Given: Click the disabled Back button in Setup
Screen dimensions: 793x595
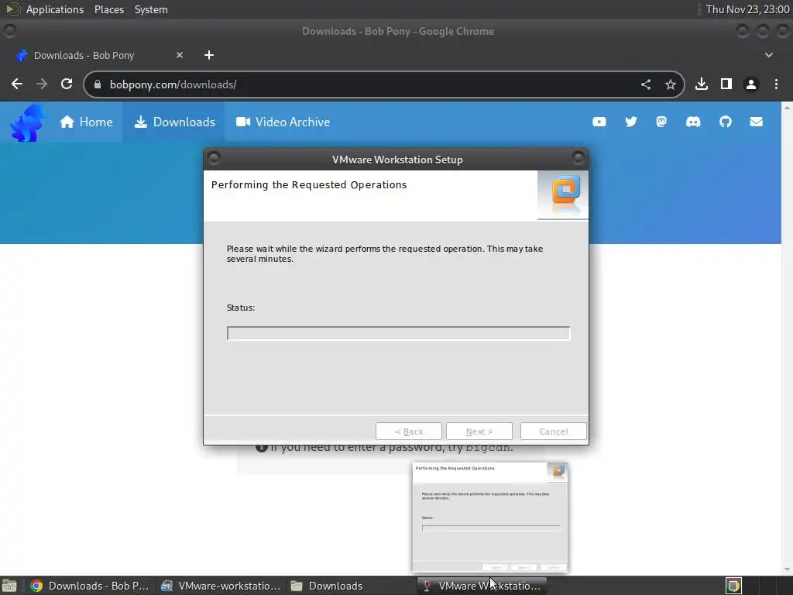Looking at the screenshot, I should coord(409,432).
